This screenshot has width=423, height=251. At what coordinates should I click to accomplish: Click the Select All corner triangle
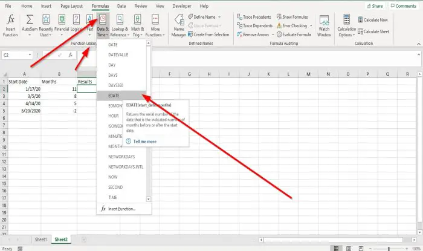(4, 74)
